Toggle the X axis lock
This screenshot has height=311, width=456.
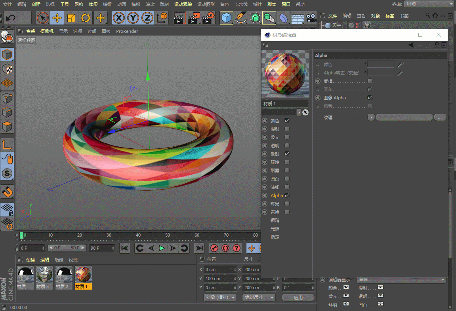pyautogui.click(x=118, y=18)
